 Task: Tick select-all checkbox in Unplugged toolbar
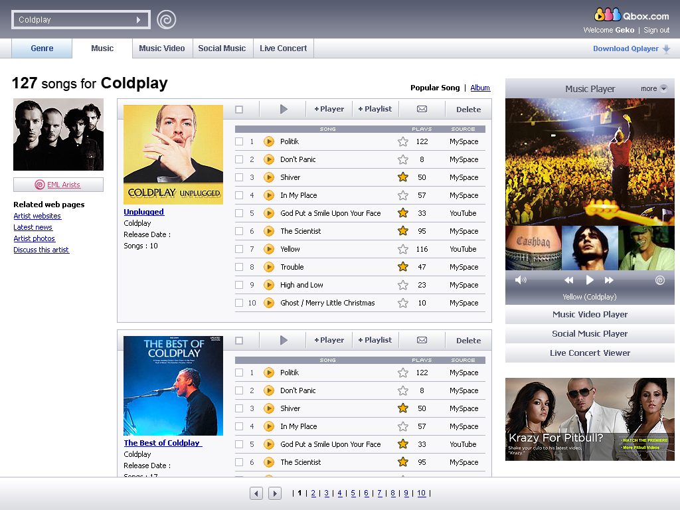coord(239,110)
